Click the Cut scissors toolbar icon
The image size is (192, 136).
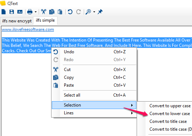click(44, 12)
